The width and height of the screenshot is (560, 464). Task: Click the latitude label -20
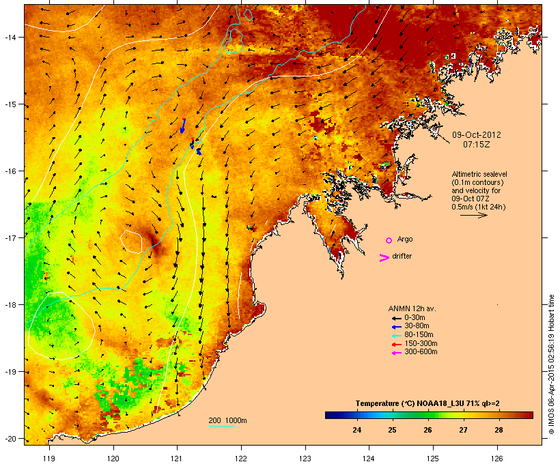click(10, 438)
